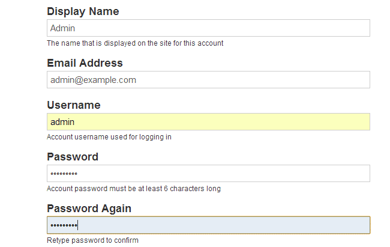Click "Account username used for logging in" hint

click(109, 137)
